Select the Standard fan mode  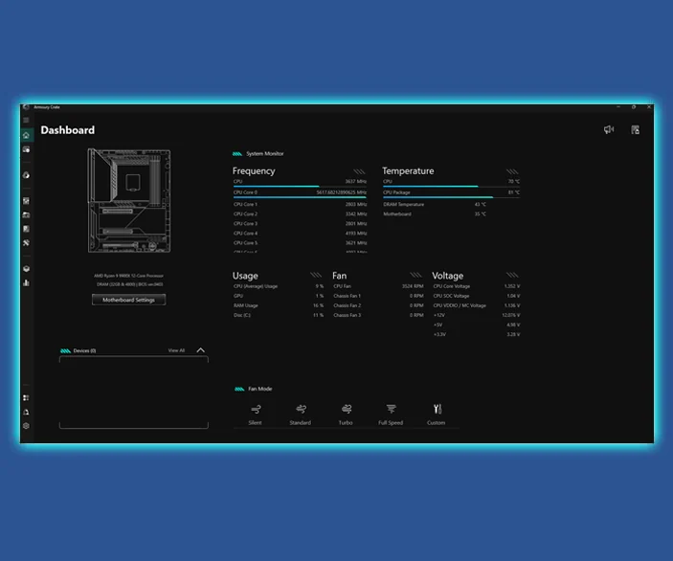point(300,415)
